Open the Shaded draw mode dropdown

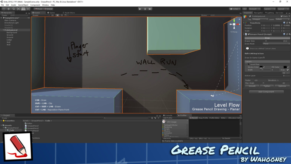(40, 15)
